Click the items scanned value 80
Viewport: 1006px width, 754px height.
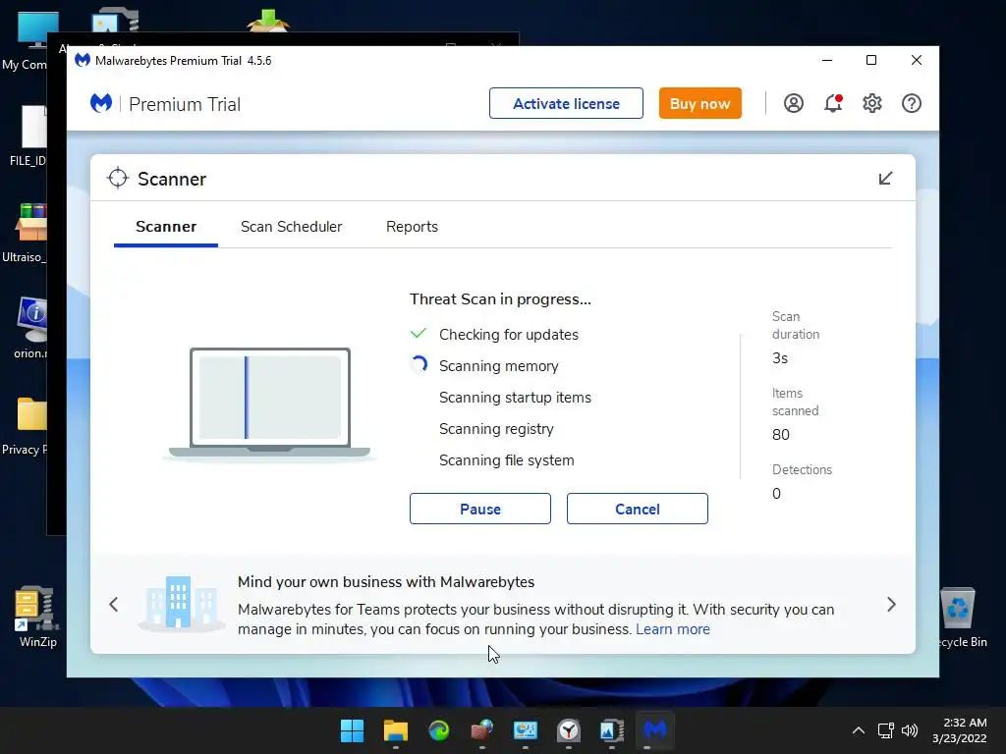tap(781, 434)
